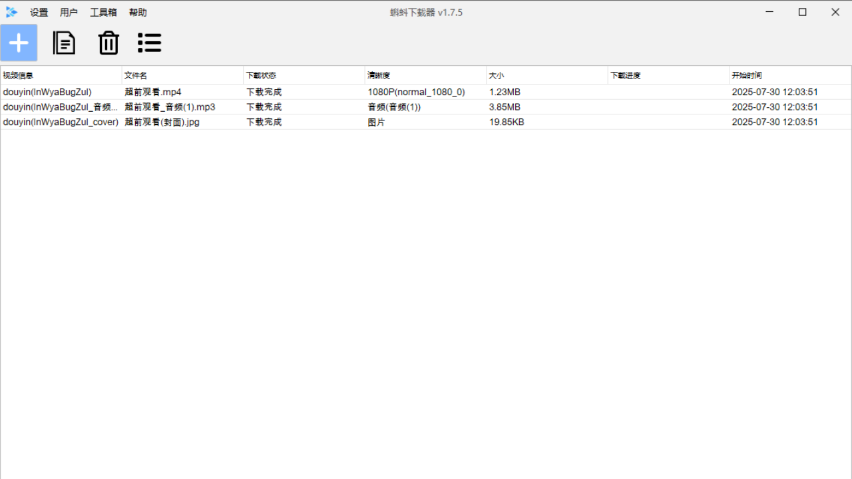Click the 清晰度 column header
Viewport: 852px width, 479px height.
click(425, 75)
